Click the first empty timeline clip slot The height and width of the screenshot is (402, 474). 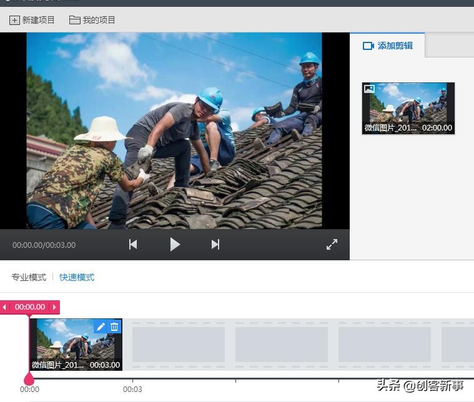(x=179, y=345)
